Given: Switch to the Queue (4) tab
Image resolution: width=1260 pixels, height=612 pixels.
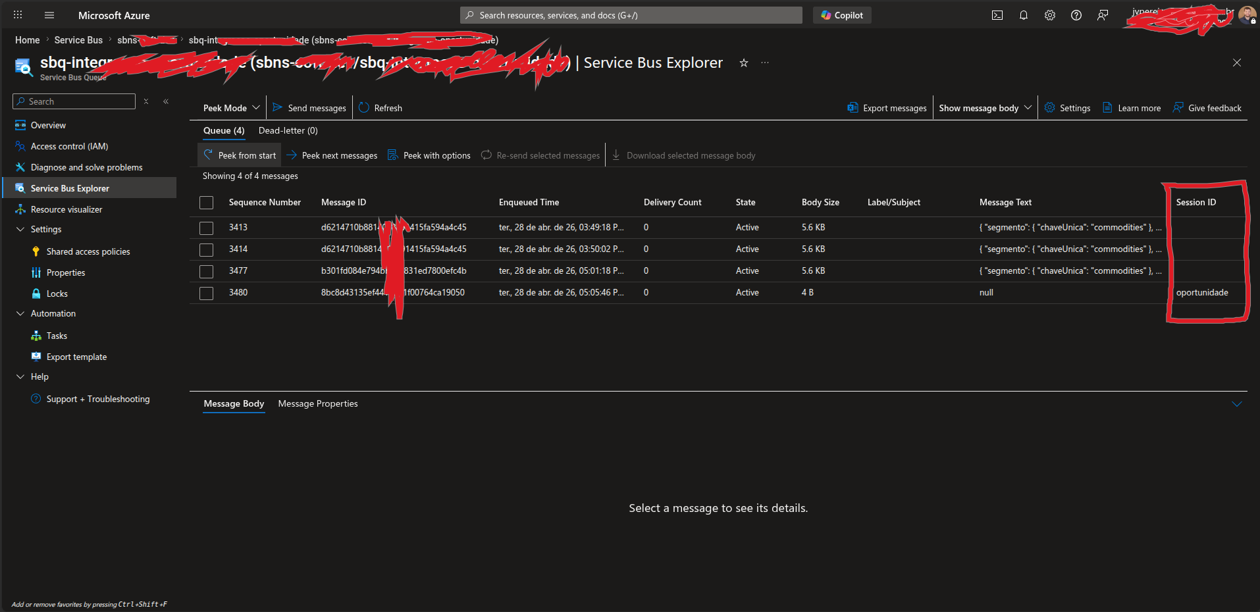Looking at the screenshot, I should [x=224, y=130].
